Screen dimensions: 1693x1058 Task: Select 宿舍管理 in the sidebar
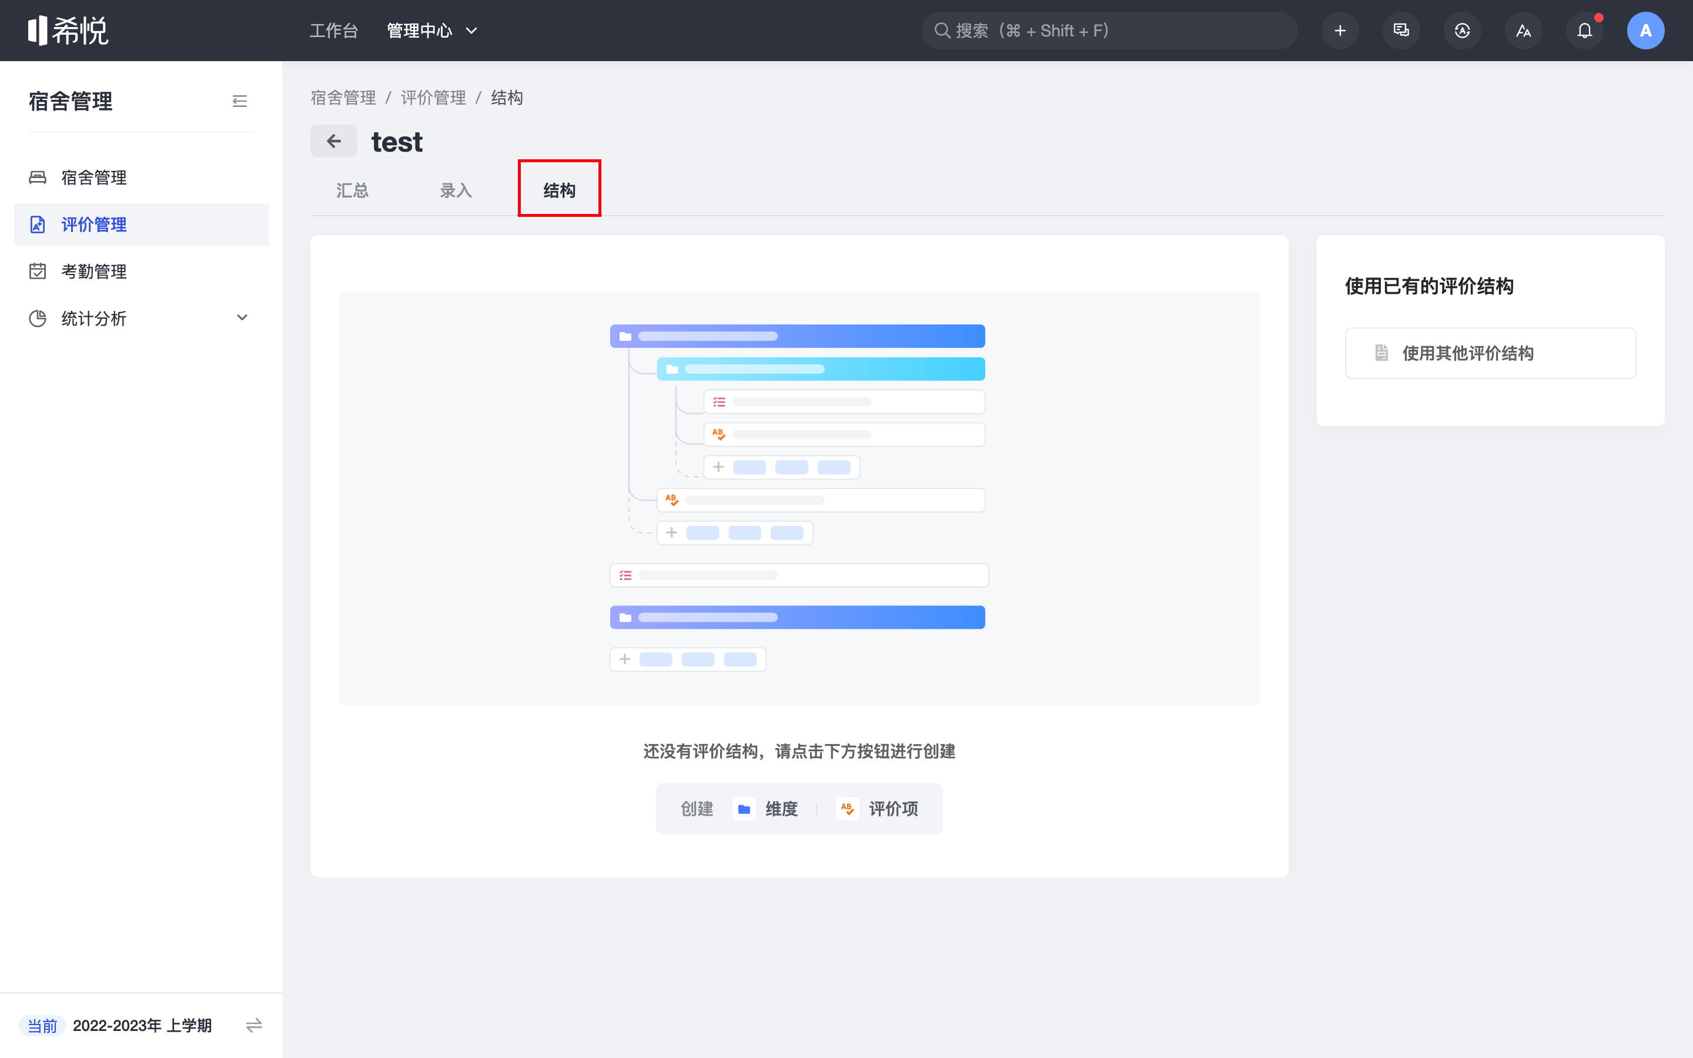141,178
